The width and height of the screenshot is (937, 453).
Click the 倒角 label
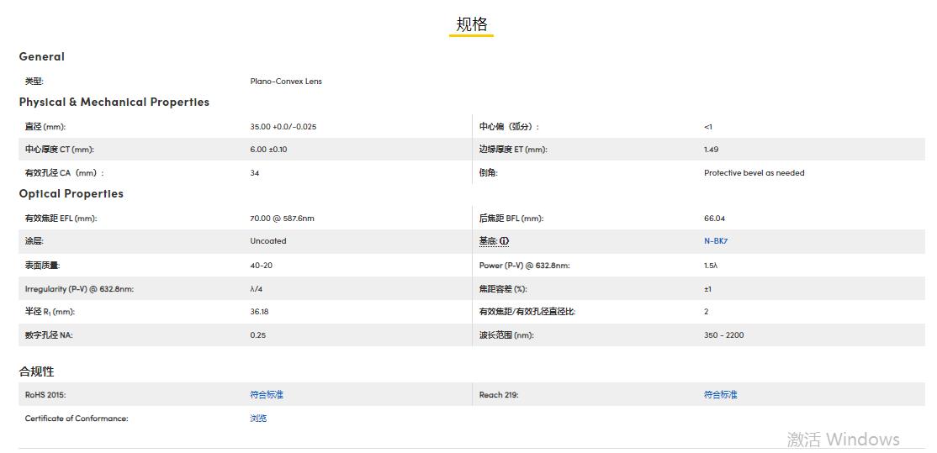pos(488,173)
